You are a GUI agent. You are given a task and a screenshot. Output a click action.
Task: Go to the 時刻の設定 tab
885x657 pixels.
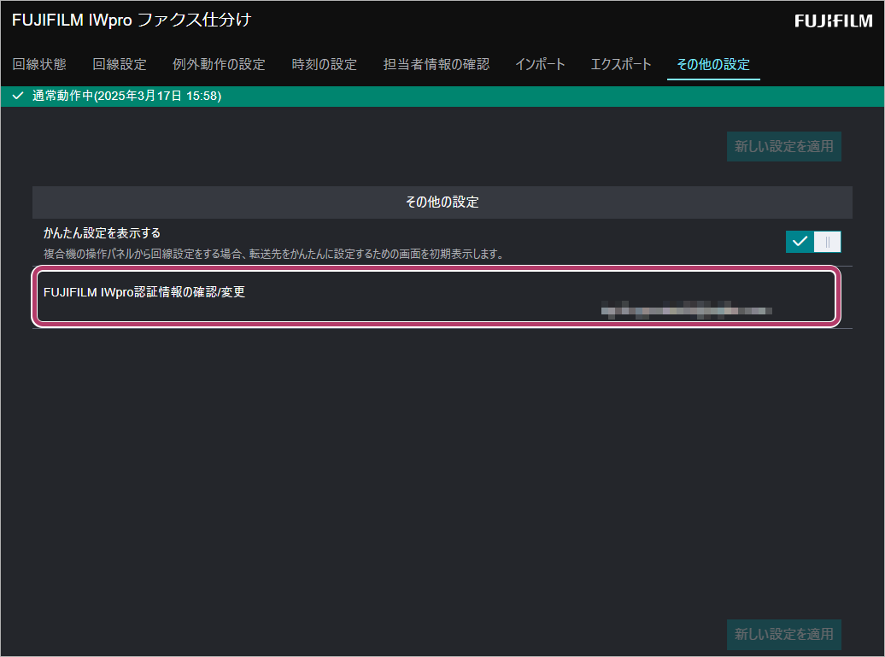[324, 64]
